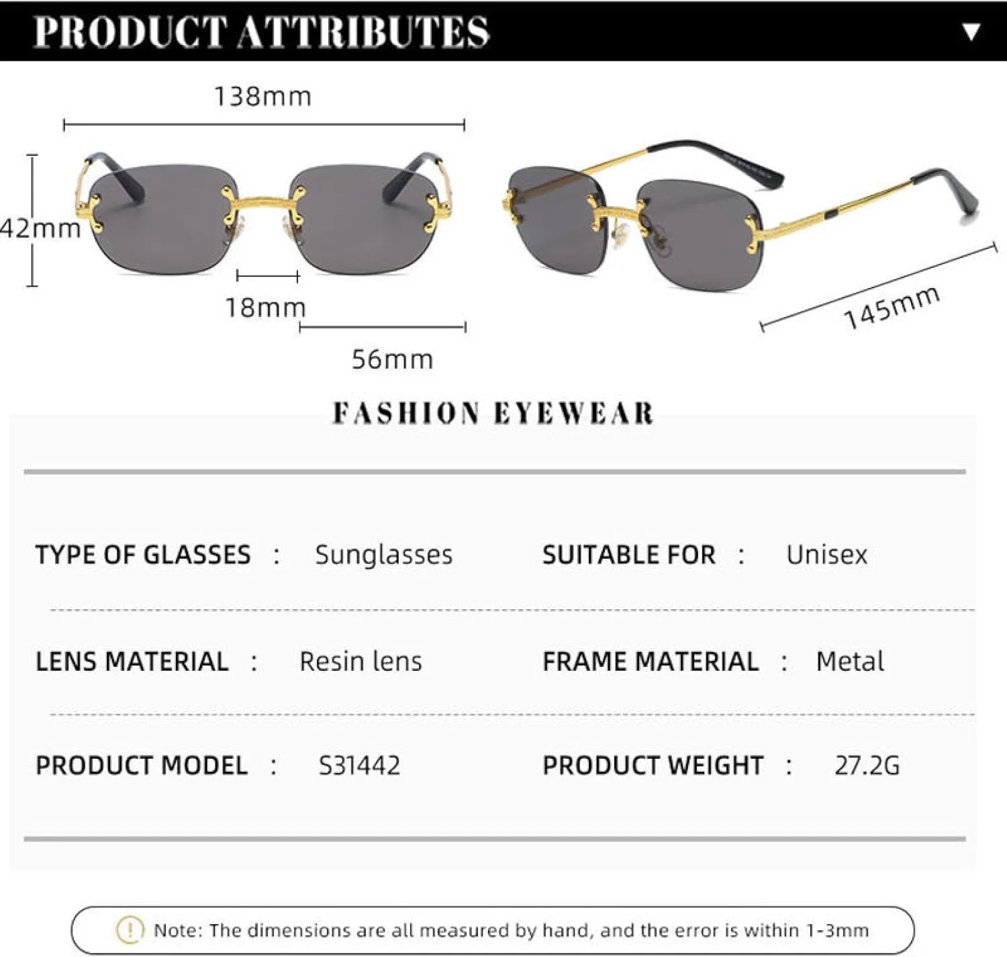This screenshot has width=1007, height=957.
Task: Click the front-view sunglasses image
Action: tap(265, 215)
